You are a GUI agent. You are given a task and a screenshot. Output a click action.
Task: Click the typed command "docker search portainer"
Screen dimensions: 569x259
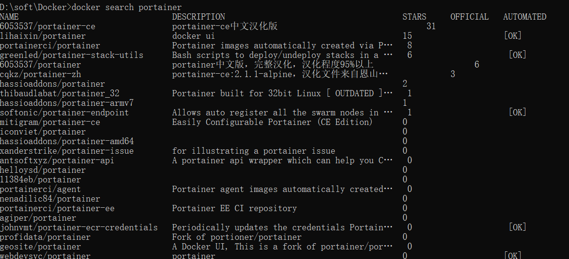click(x=127, y=7)
